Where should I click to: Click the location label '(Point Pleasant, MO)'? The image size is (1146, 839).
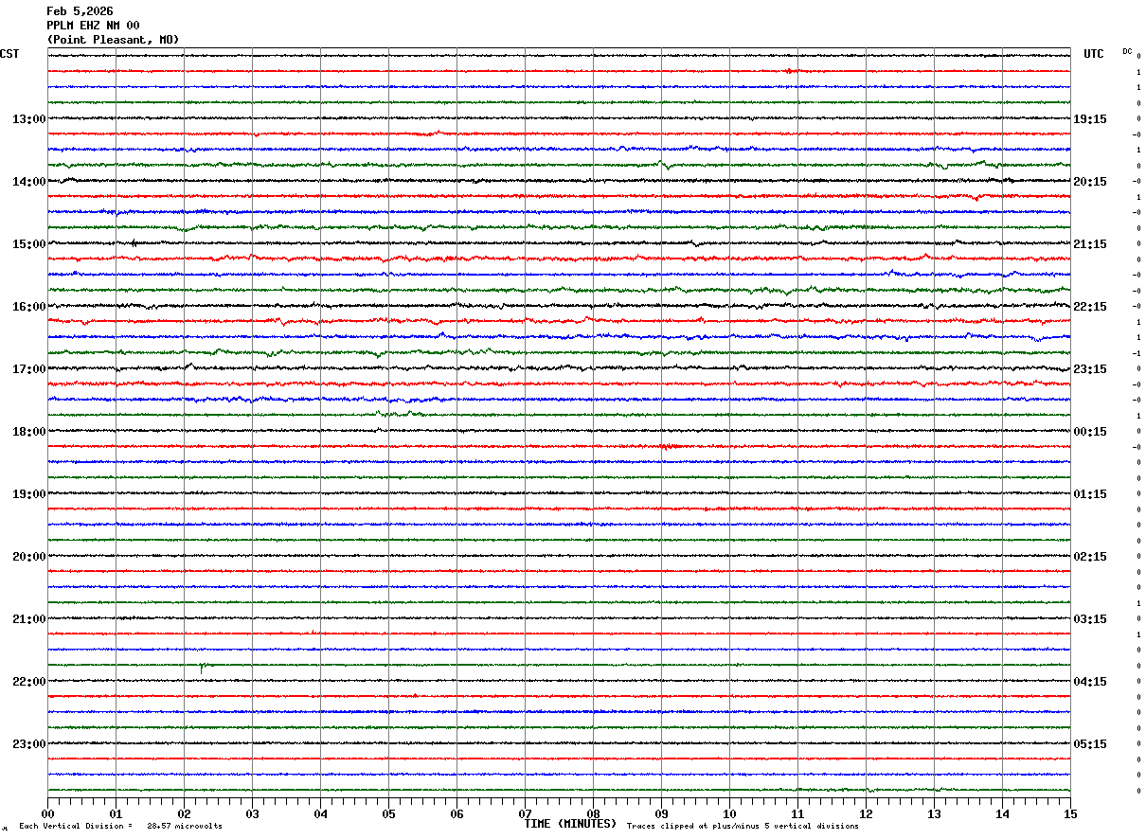click(113, 40)
